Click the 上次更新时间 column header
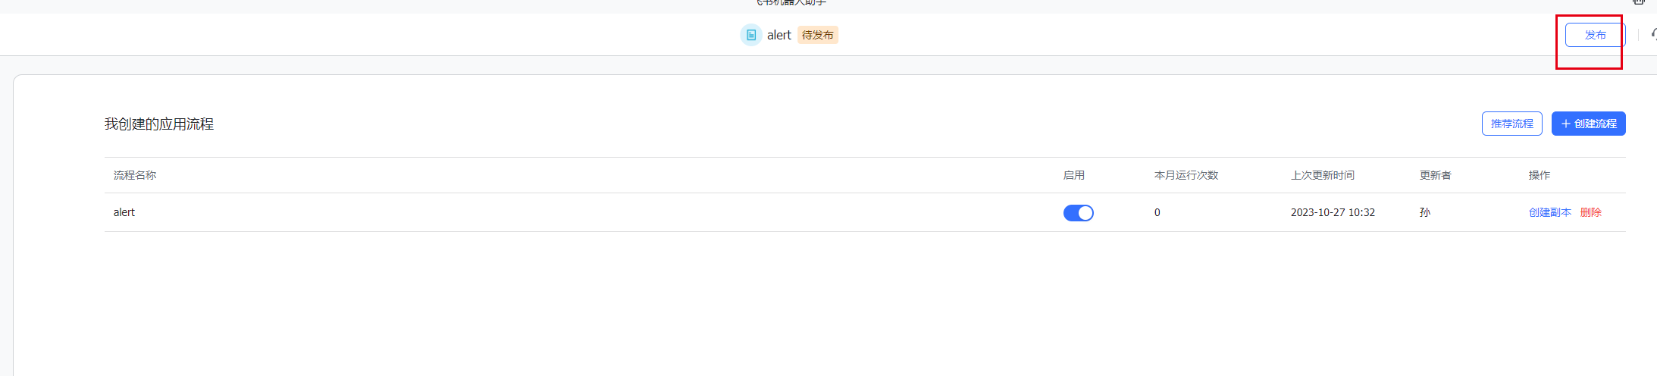 1322,175
